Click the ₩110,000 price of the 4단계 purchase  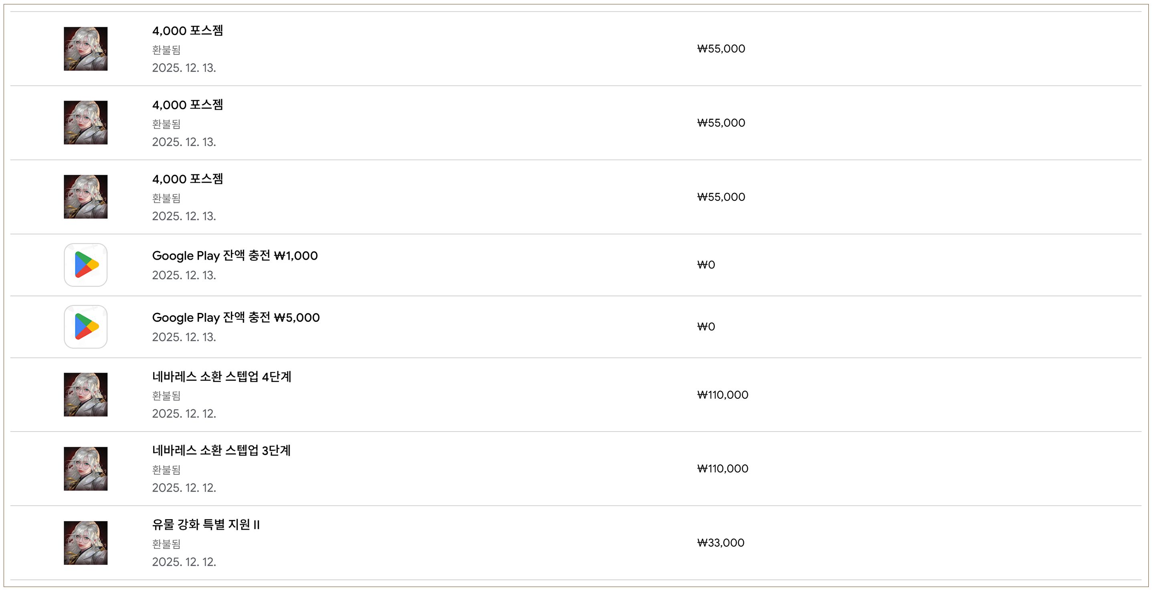[722, 395]
